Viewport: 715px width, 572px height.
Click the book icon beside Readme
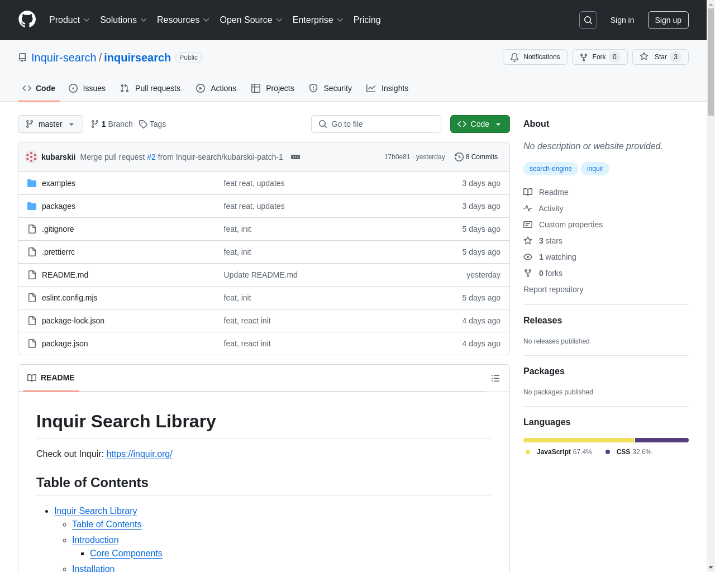(528, 192)
